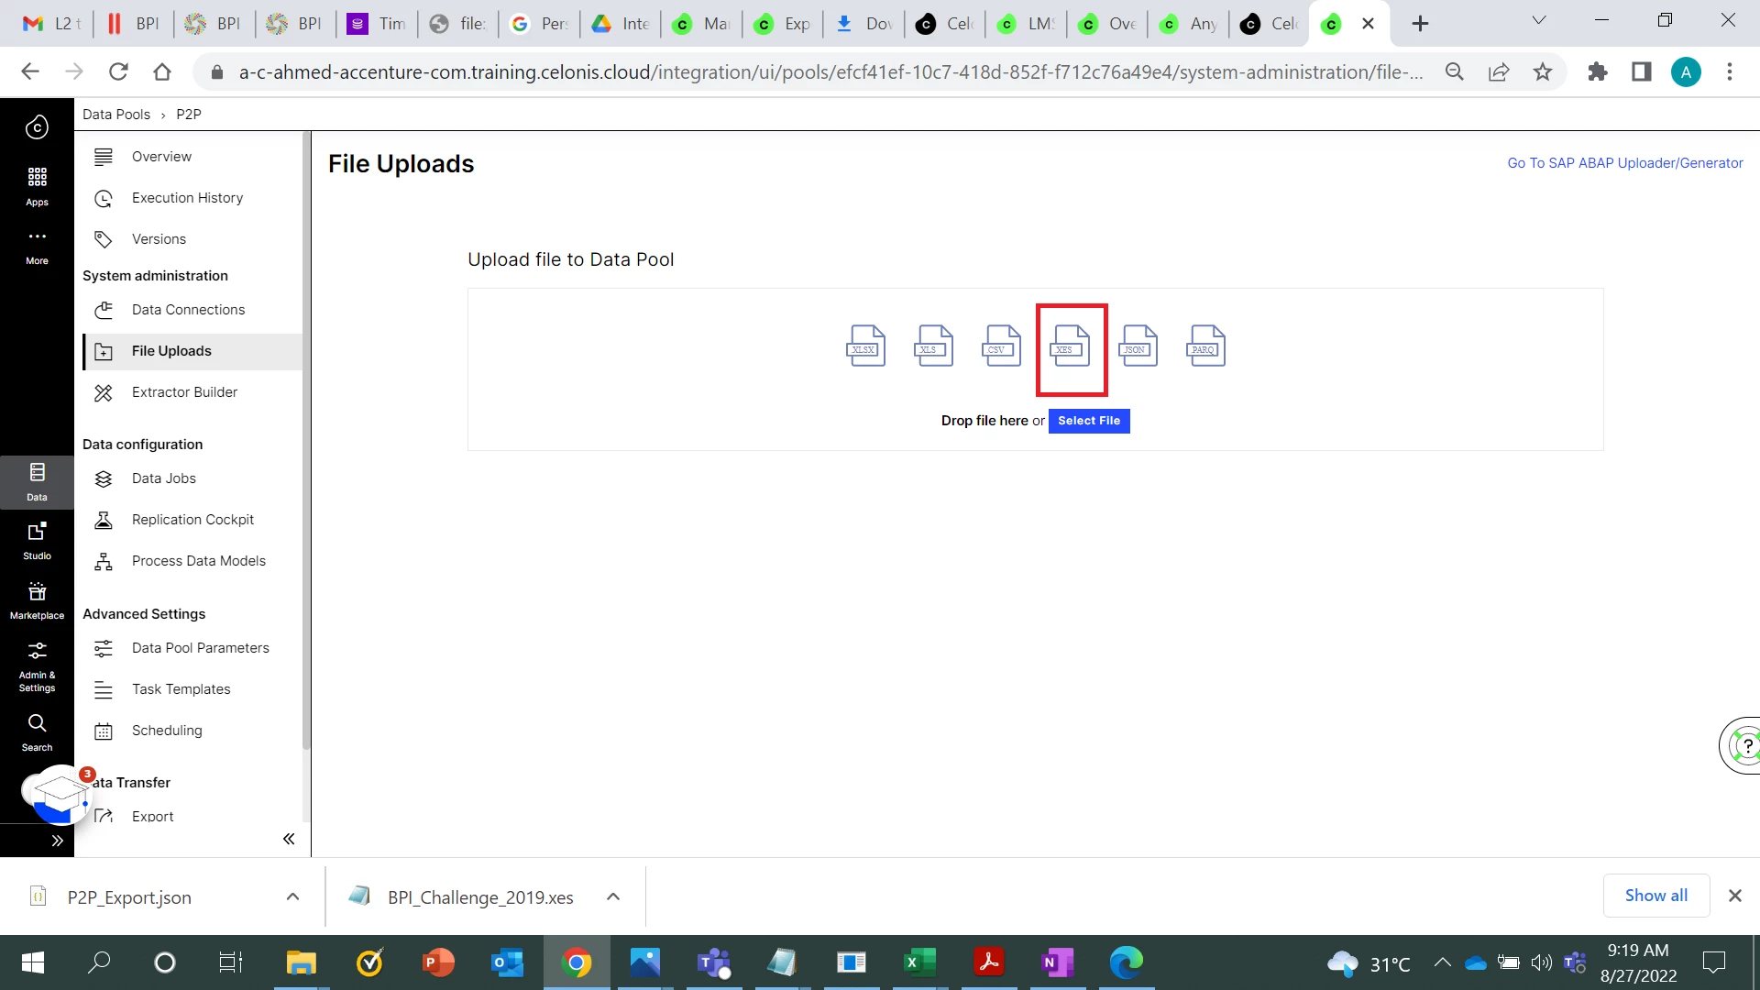Image resolution: width=1760 pixels, height=990 pixels.
Task: Go to Process Data Models
Action: [198, 561]
